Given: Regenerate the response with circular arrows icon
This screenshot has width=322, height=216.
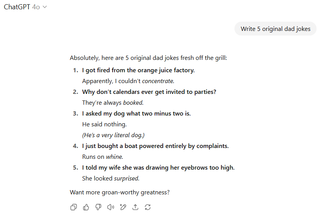Looking at the screenshot, I should tap(148, 207).
